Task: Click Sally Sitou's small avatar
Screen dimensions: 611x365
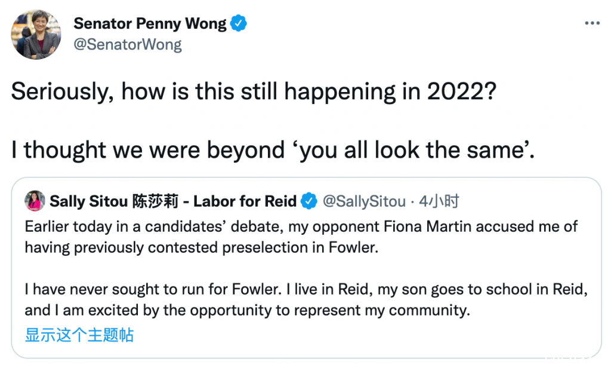Action: click(35, 201)
